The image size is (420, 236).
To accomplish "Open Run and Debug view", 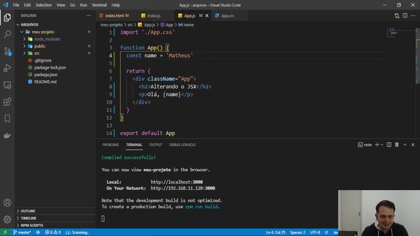I will point(7,68).
